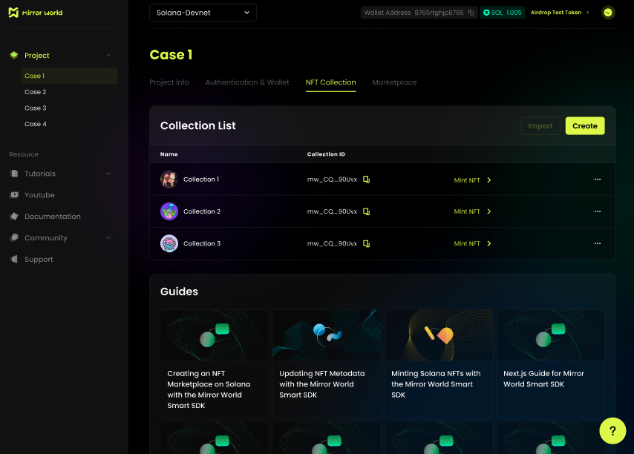Open Case 3 project
Image resolution: width=634 pixels, height=454 pixels.
[35, 108]
